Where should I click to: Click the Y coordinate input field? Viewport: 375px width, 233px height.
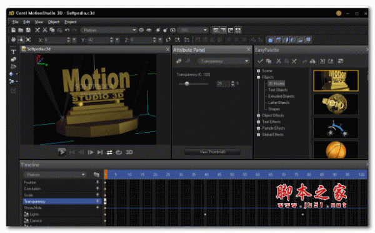[98, 40]
